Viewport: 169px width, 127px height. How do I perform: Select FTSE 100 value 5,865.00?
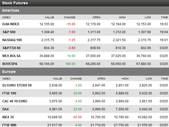(x=56, y=93)
